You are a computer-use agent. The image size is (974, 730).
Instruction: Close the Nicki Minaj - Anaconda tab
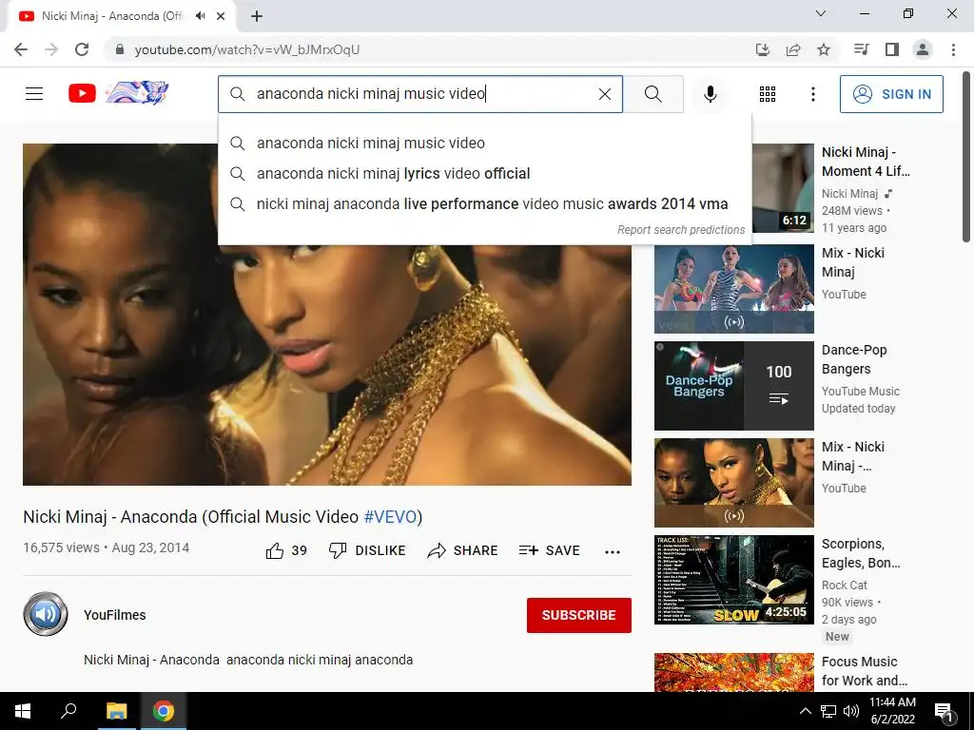point(221,16)
